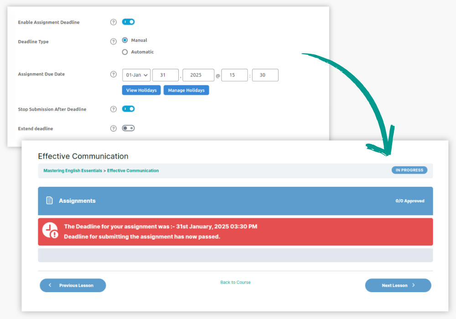Click help icon for Stop Submission After Deadline
Viewport: 456px width, 319px height.
114,109
